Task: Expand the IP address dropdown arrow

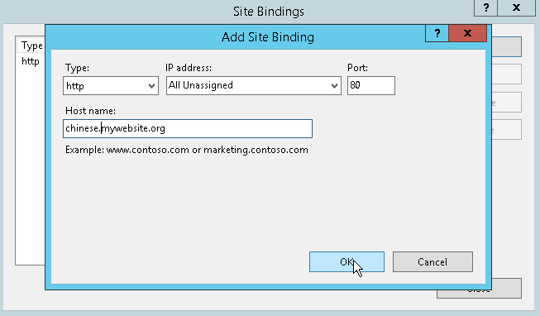Action: point(334,86)
